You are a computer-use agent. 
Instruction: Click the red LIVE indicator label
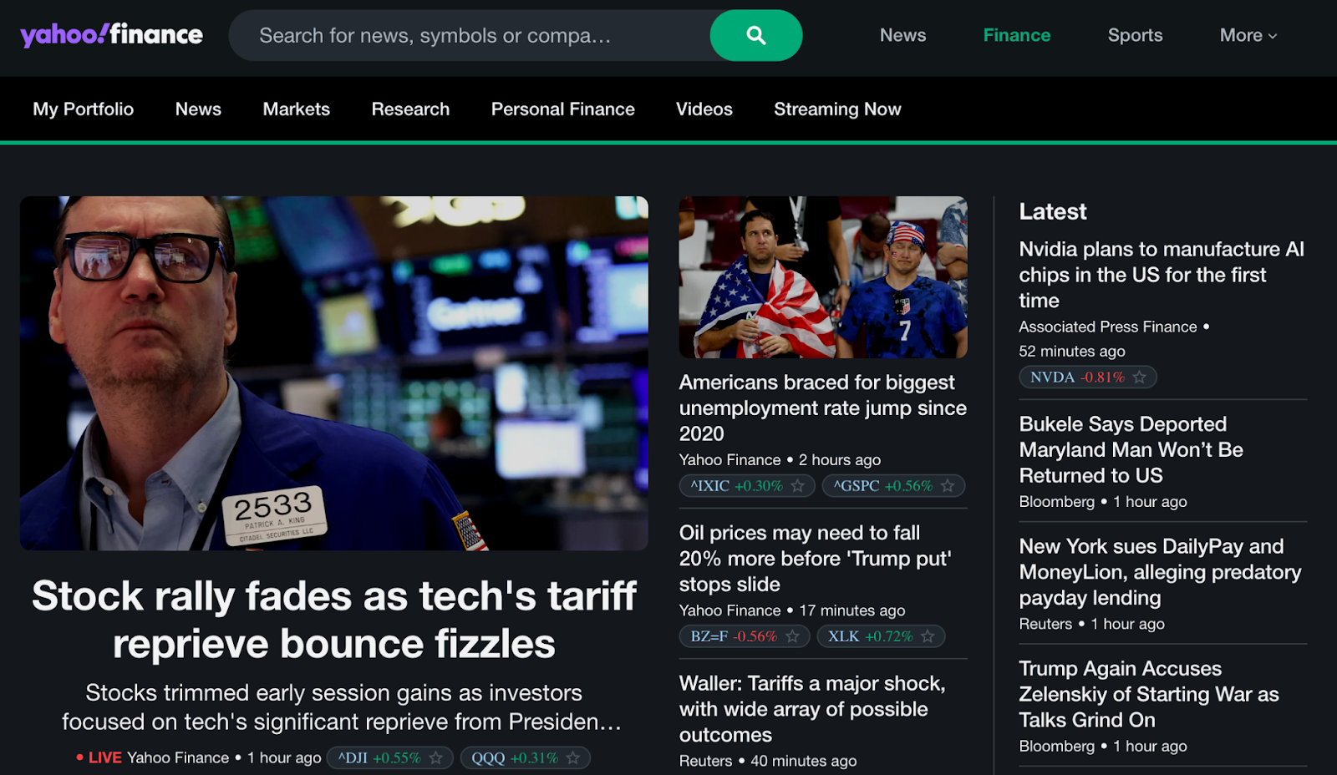coord(99,757)
